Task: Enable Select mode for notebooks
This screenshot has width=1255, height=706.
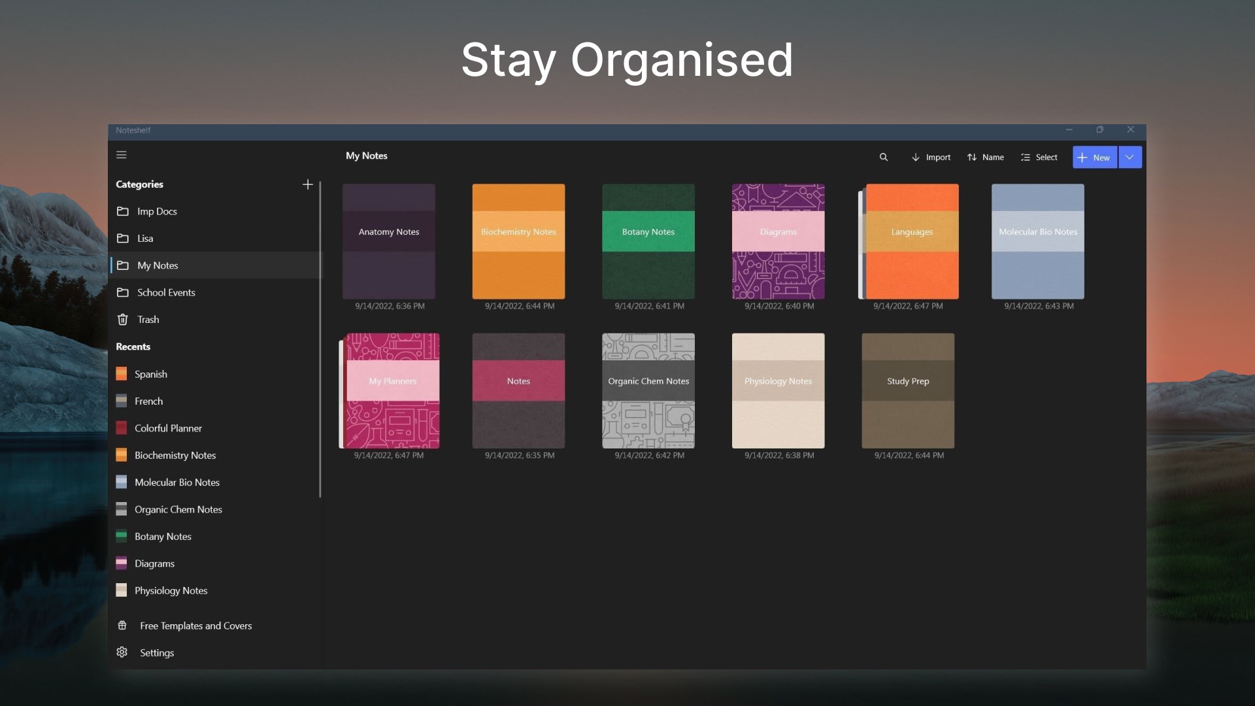Action: [x=1039, y=157]
